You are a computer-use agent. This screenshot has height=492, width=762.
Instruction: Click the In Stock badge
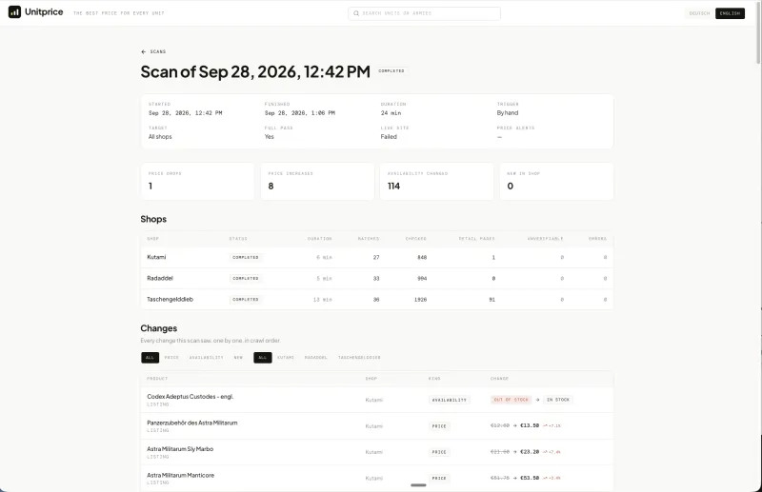(x=558, y=400)
